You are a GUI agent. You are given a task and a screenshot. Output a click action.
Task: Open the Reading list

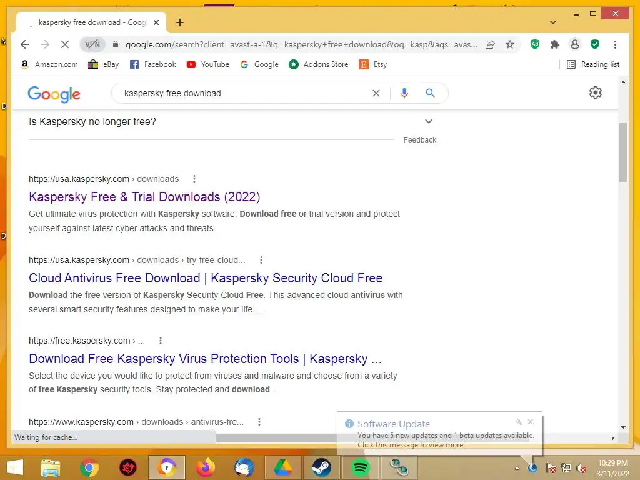(x=594, y=64)
